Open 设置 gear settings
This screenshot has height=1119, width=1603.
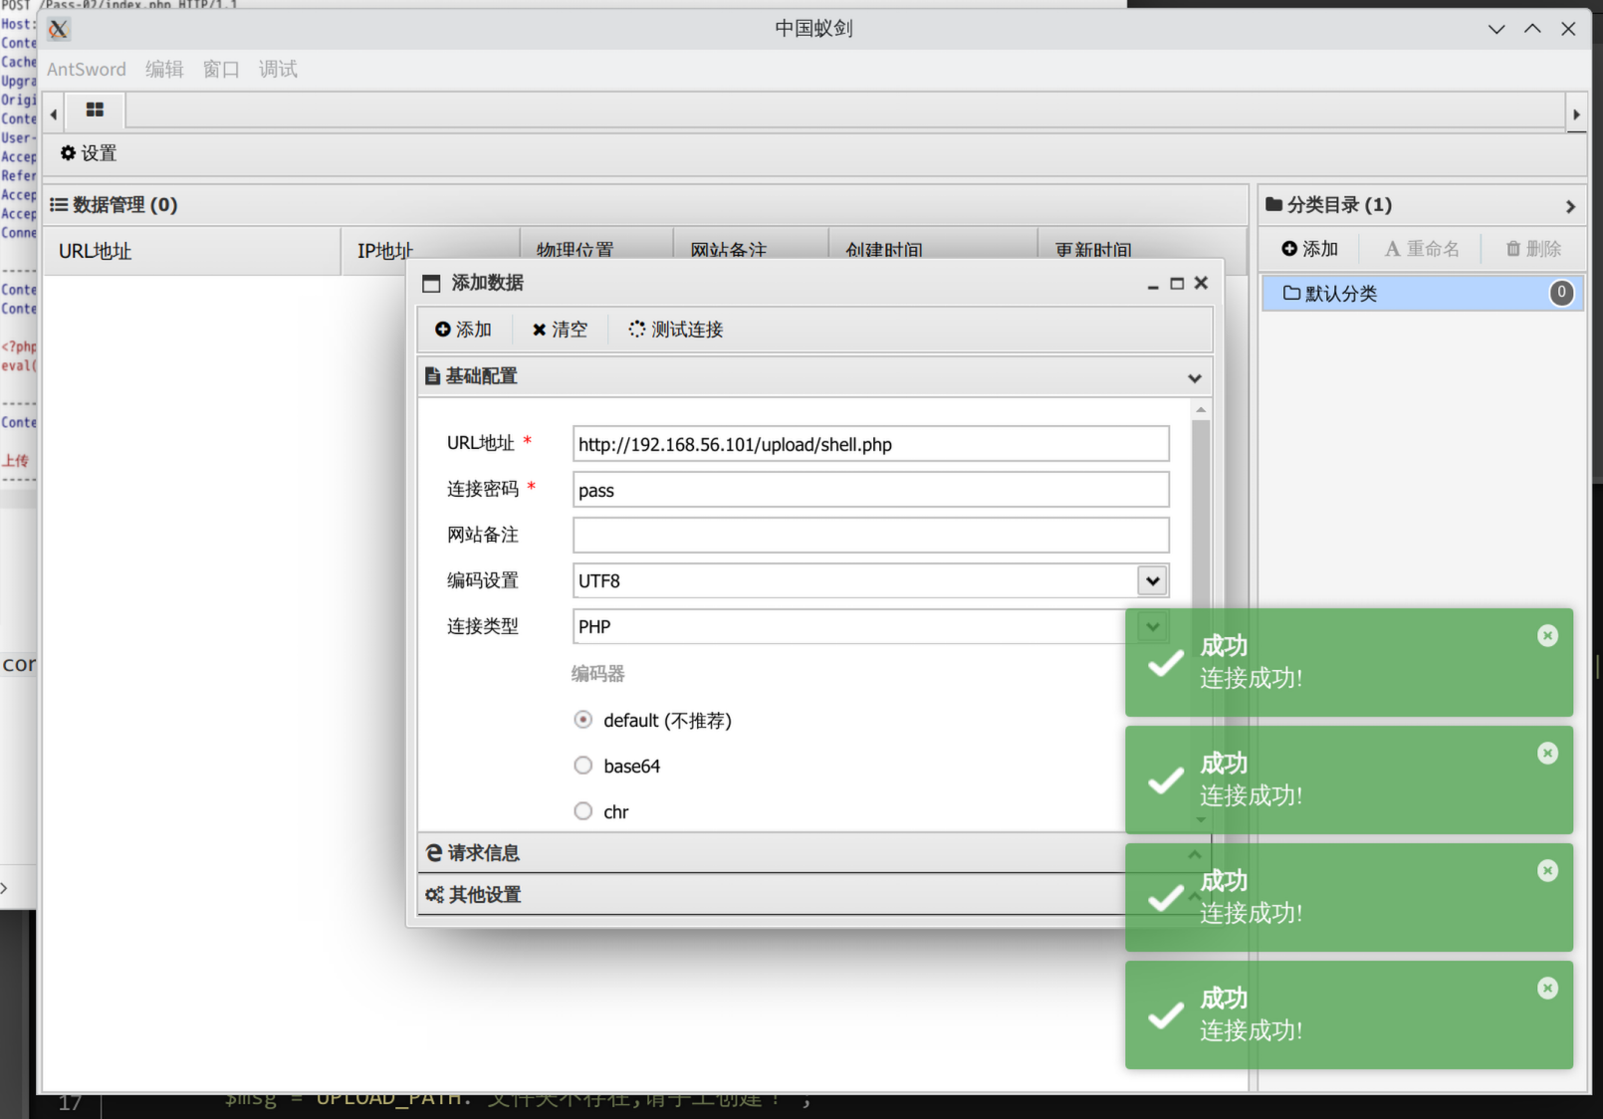(89, 153)
